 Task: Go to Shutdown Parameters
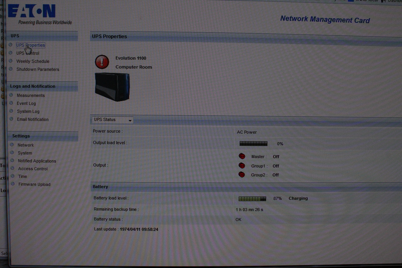pyautogui.click(x=38, y=69)
